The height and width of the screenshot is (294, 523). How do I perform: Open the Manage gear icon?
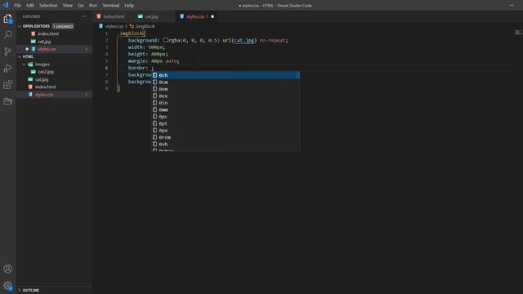[7, 286]
